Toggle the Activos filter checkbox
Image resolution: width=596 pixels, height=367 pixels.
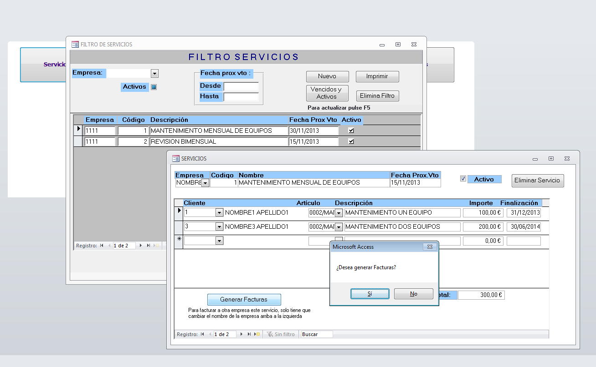tap(154, 87)
